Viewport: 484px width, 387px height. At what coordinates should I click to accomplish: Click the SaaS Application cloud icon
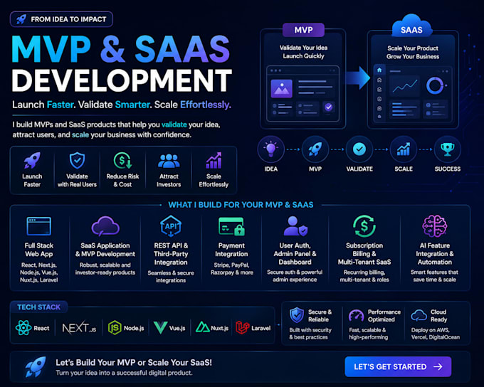coord(105,226)
